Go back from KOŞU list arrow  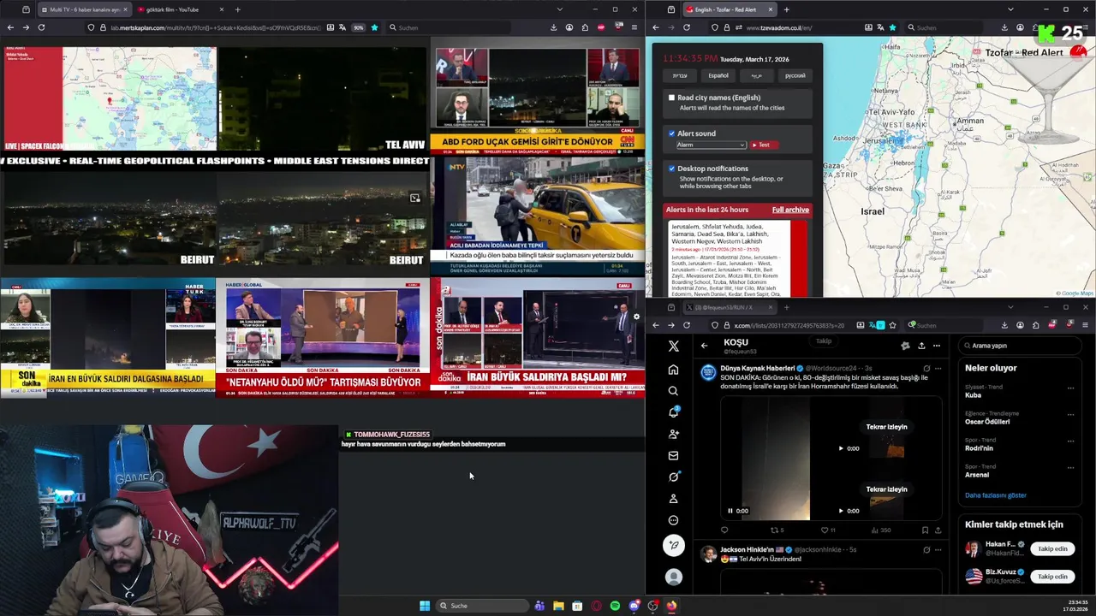click(704, 346)
